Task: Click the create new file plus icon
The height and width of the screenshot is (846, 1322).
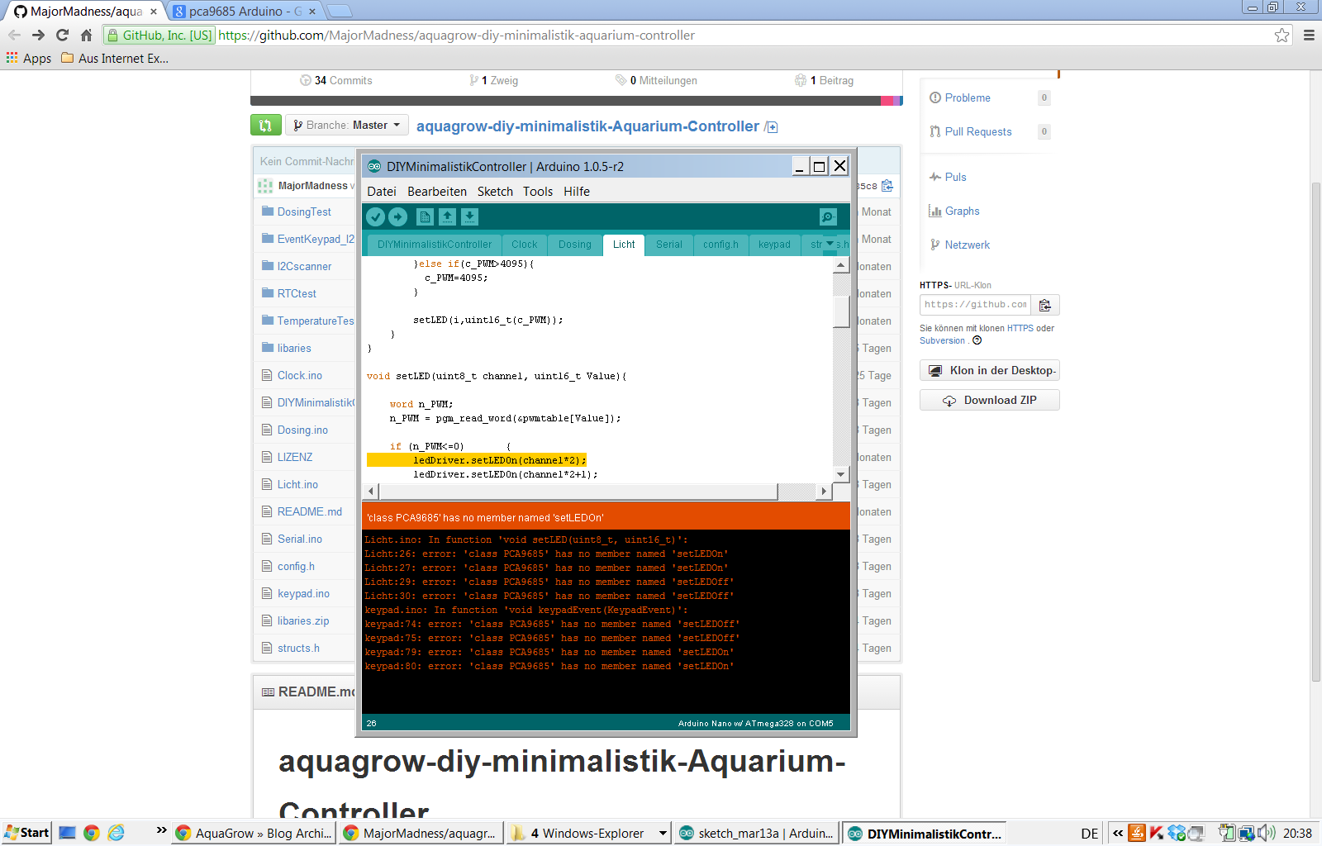Action: pos(772,127)
